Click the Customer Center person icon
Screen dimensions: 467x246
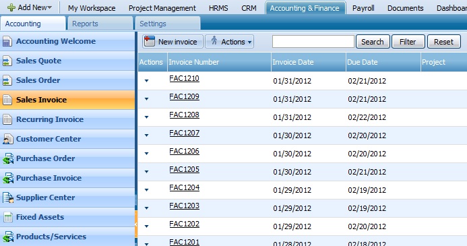pos(7,139)
